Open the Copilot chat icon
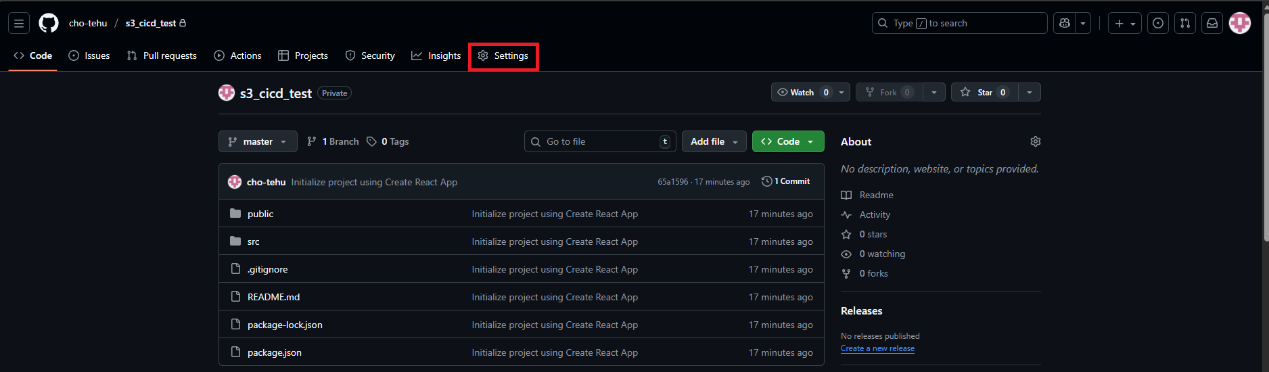The image size is (1269, 372). pos(1065,23)
